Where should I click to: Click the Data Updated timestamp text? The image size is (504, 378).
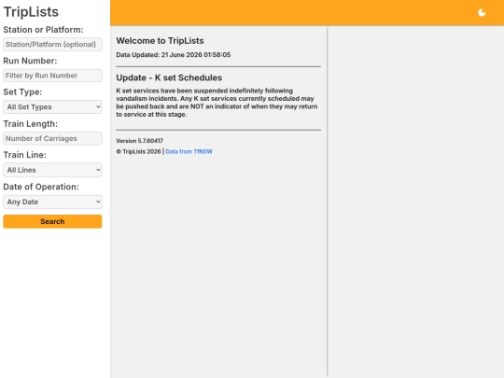click(174, 55)
